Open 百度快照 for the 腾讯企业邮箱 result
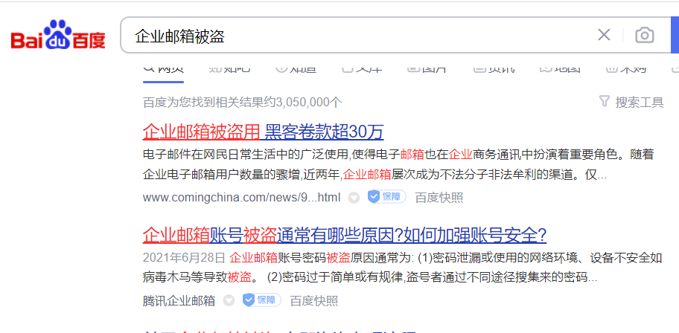The height and width of the screenshot is (333, 679). (313, 300)
